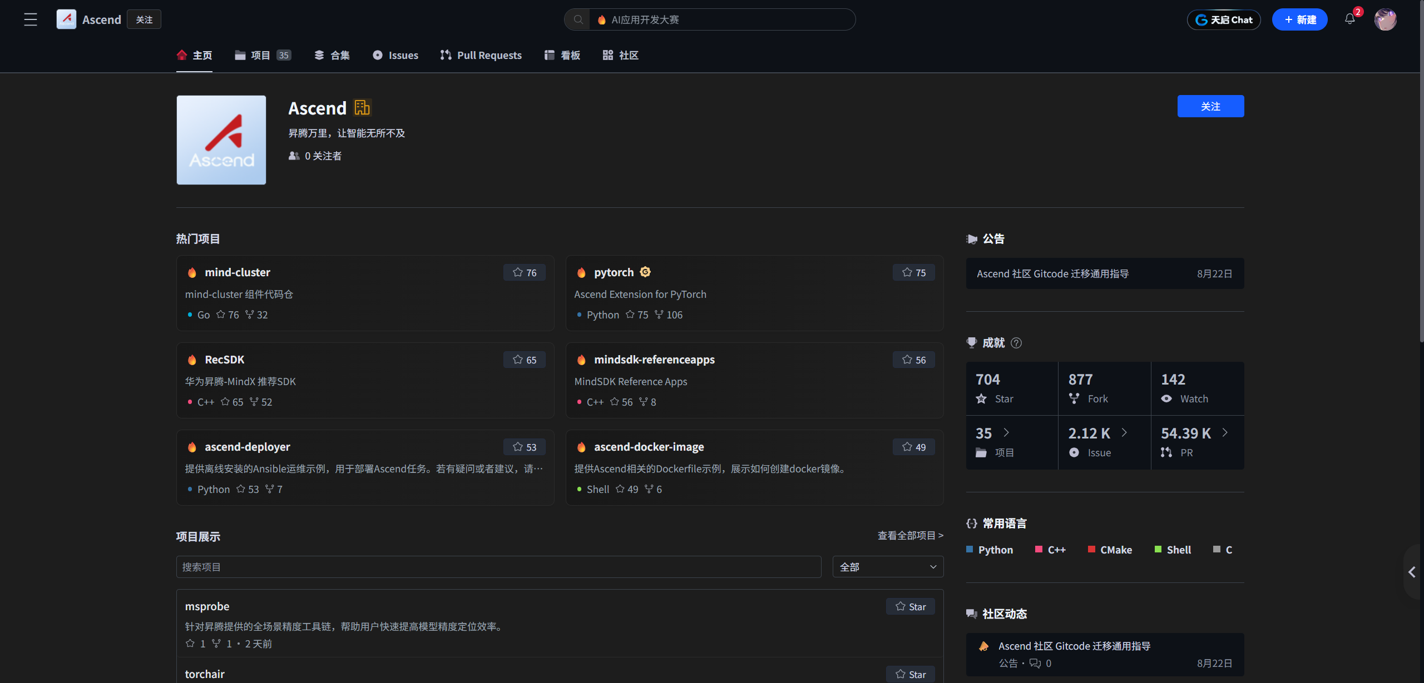
Task: Click the 新建 button
Action: click(1299, 19)
